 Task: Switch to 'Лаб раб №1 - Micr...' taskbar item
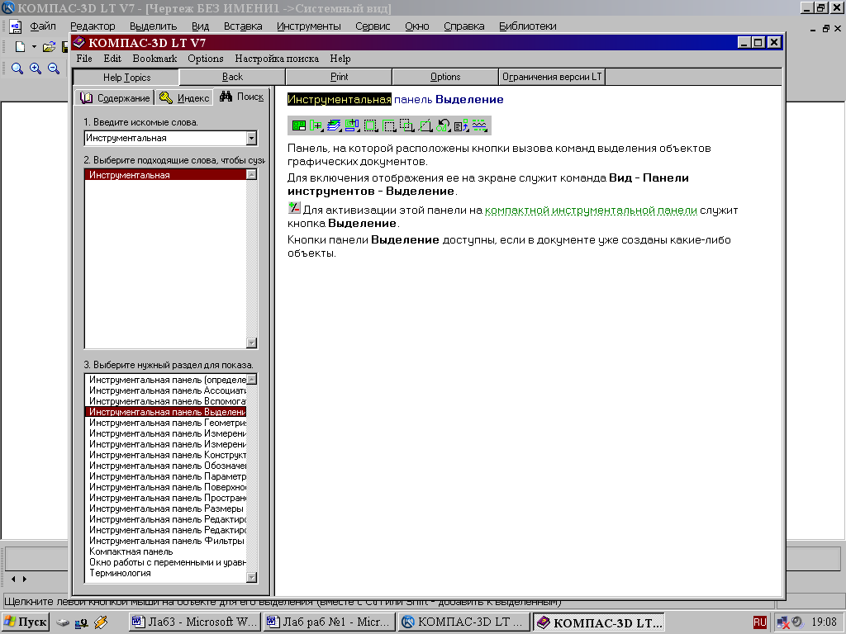pyautogui.click(x=330, y=622)
